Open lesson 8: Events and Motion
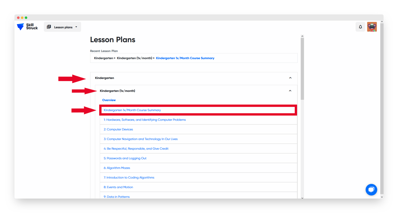Image resolution: width=398 pixels, height=213 pixels. coord(118,187)
